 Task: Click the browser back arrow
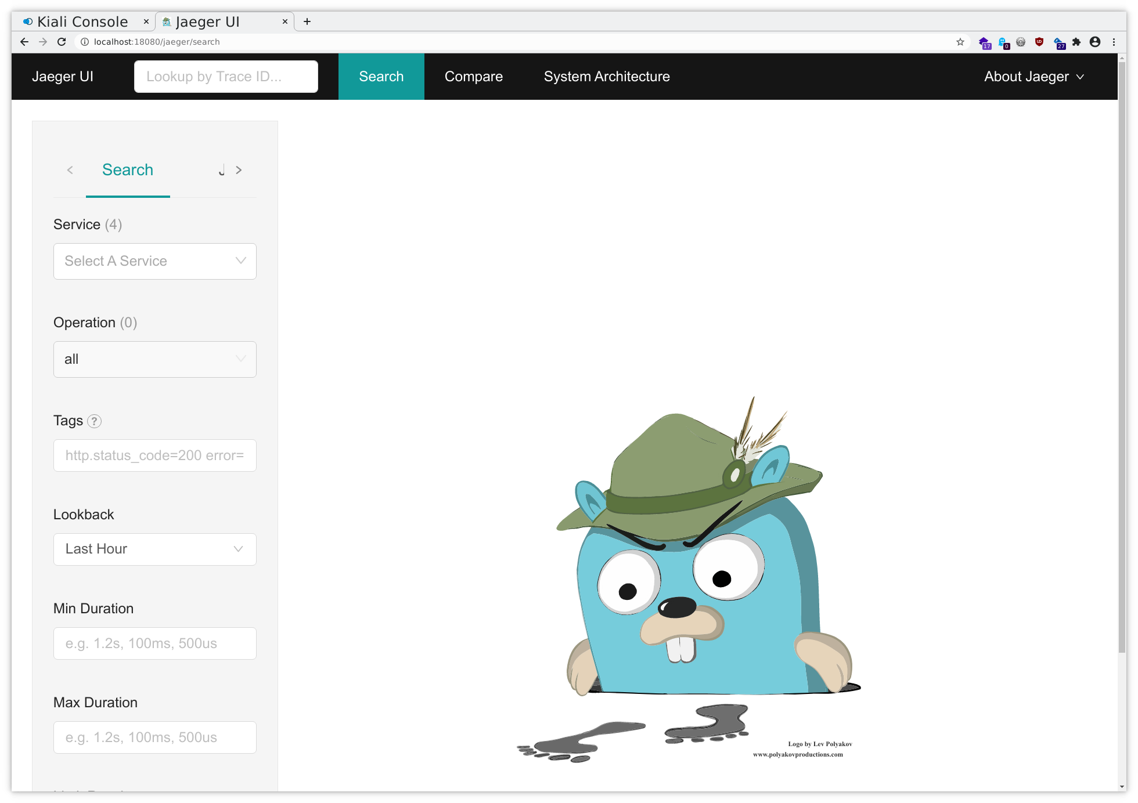click(24, 42)
